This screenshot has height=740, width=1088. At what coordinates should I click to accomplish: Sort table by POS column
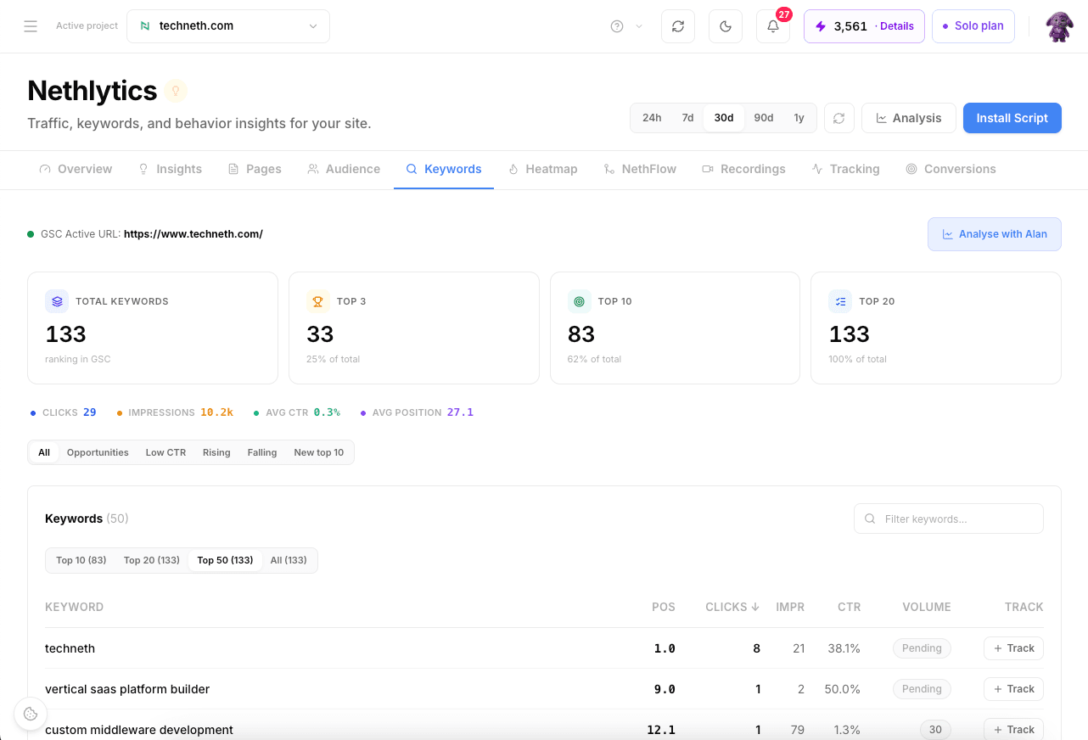pyautogui.click(x=664, y=607)
